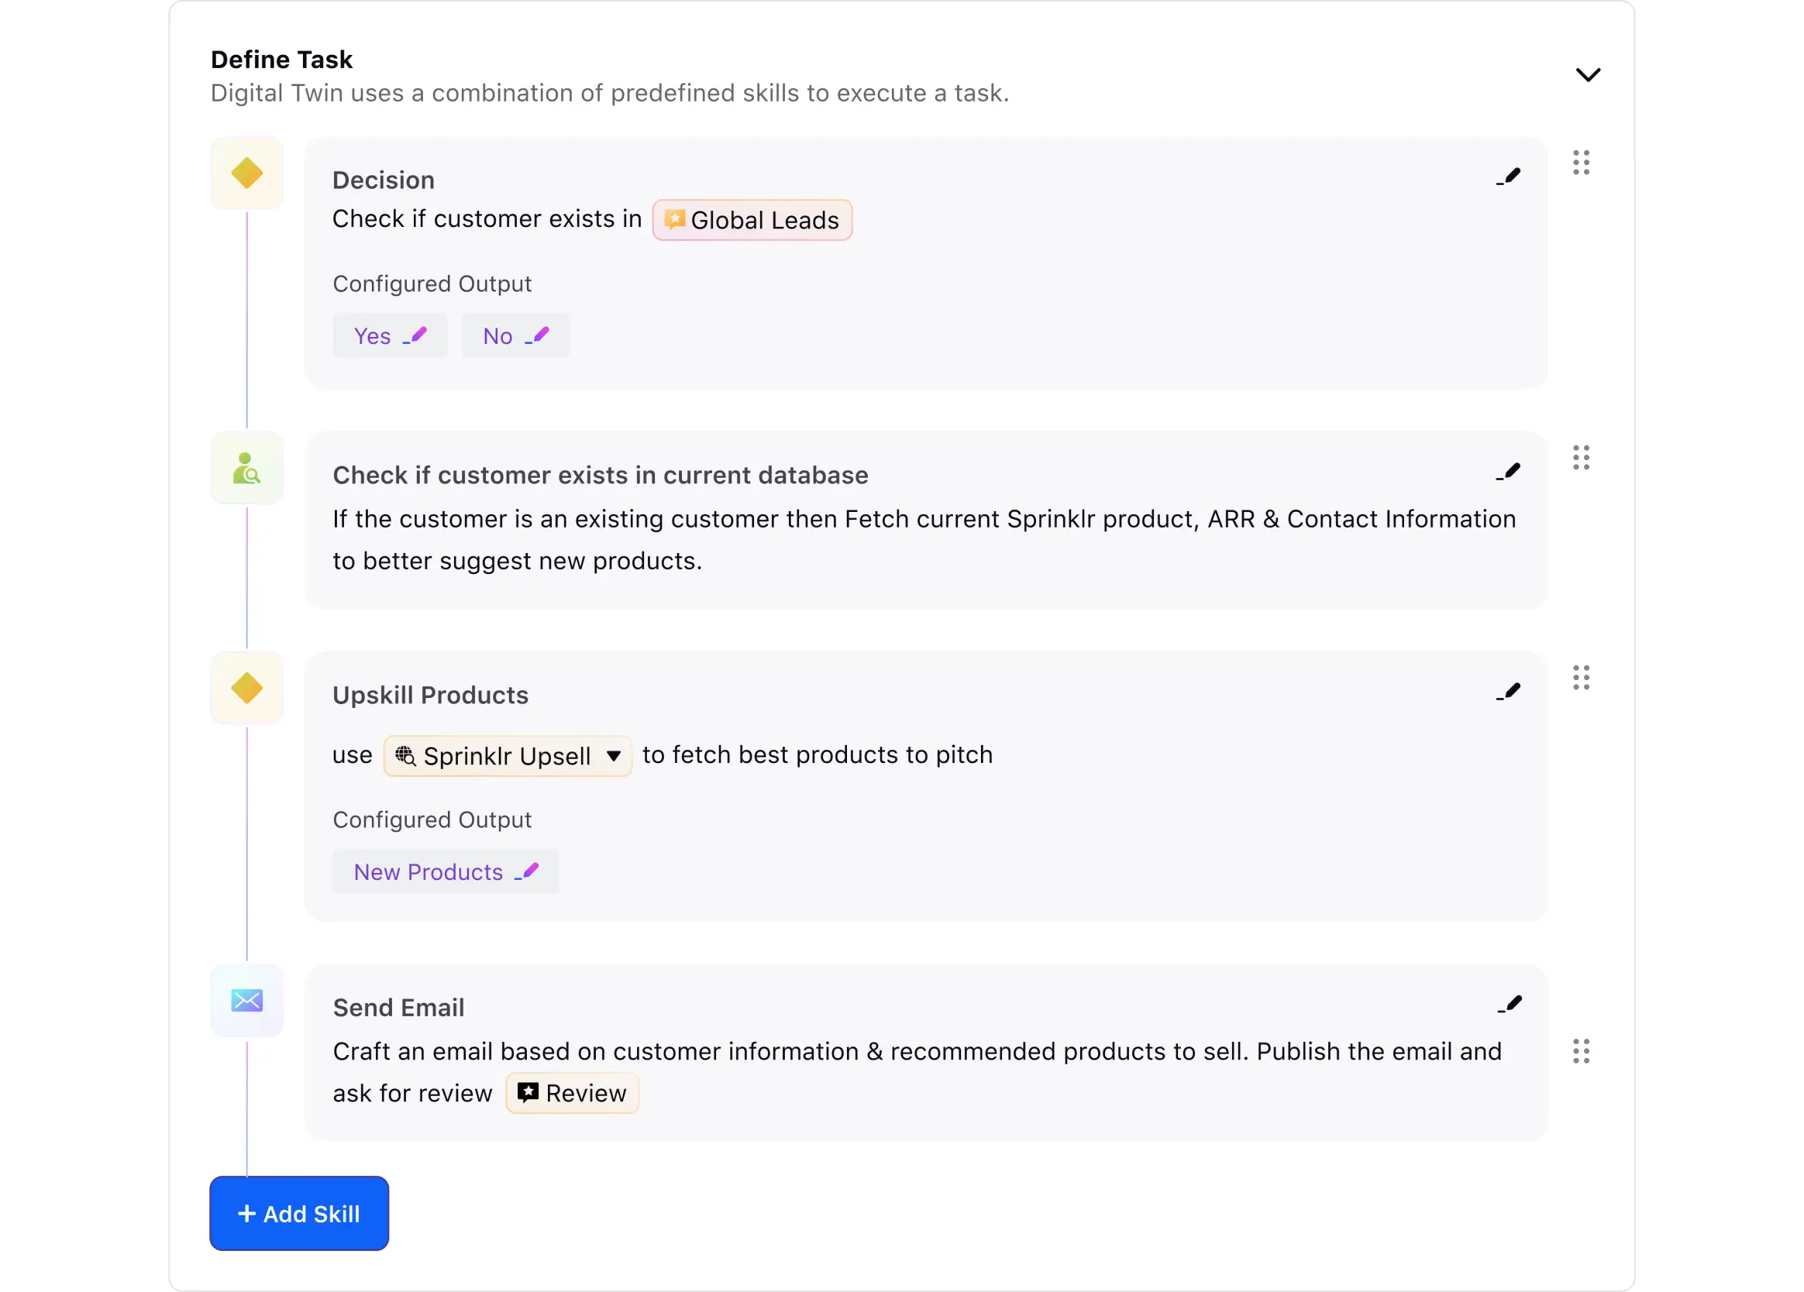This screenshot has height=1292, width=1804.
Task: Click drag handle beside database check card
Action: [x=1581, y=457]
